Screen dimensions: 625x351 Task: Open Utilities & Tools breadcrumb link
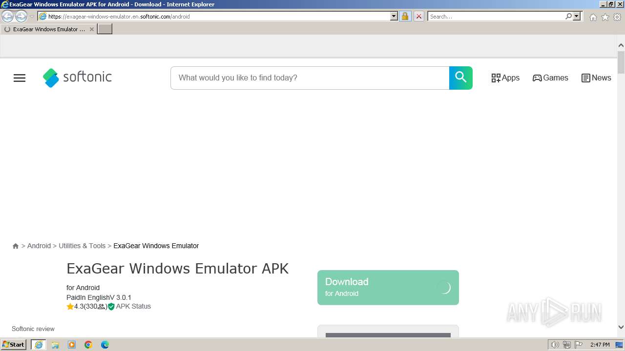[82, 246]
